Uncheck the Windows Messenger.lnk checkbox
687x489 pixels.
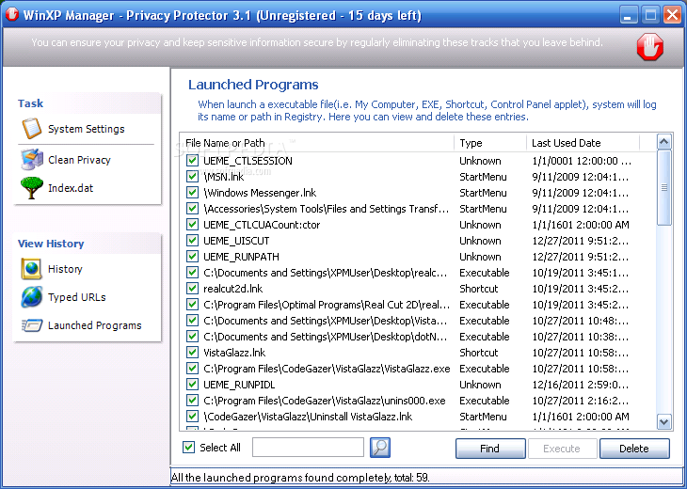pos(192,192)
